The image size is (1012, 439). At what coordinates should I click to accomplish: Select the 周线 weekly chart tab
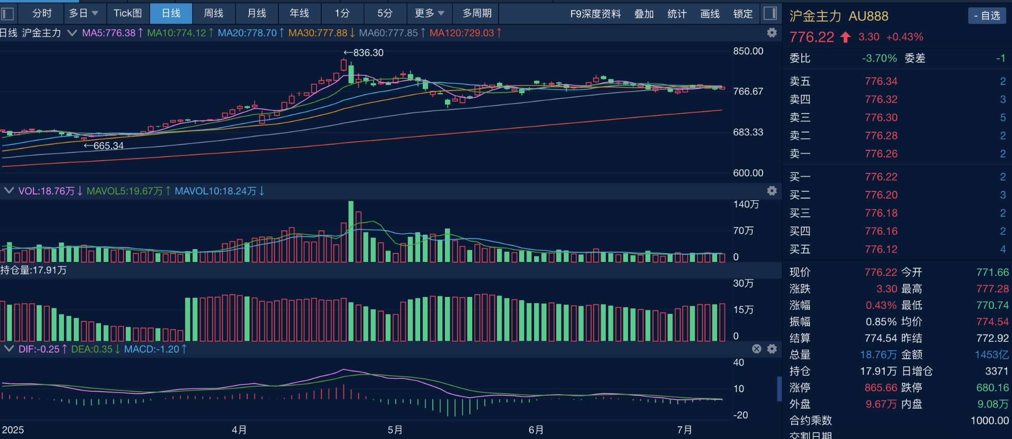(213, 13)
